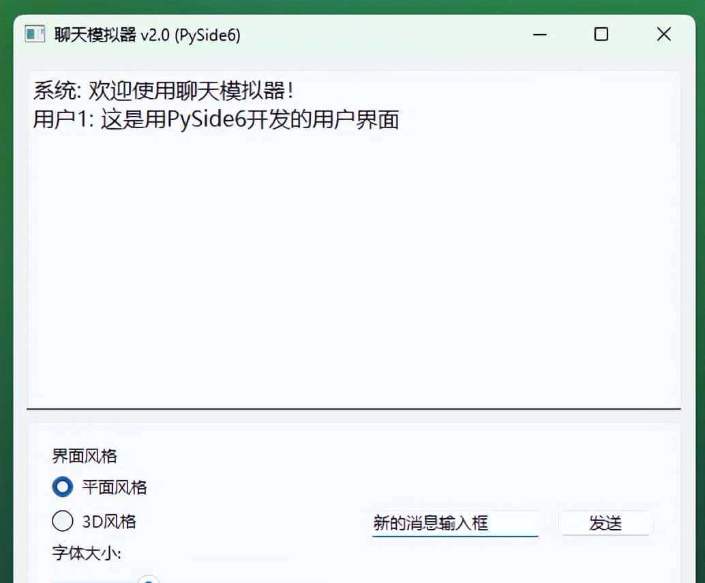This screenshot has width=705, height=583.
Task: Click the 发送 send button
Action: click(x=605, y=522)
